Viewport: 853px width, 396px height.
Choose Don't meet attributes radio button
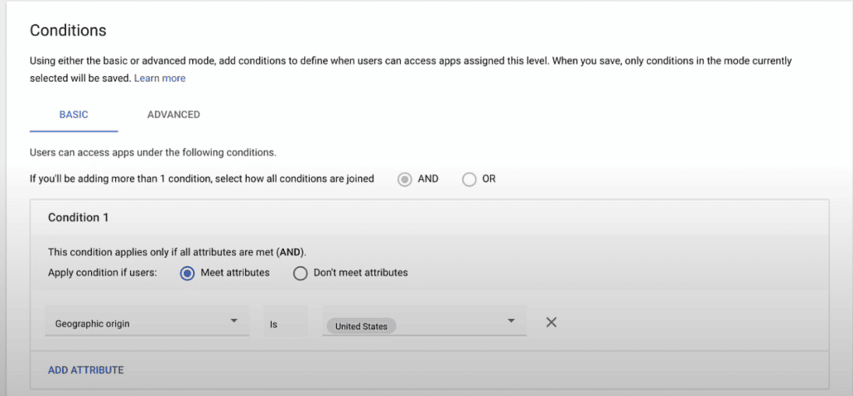point(301,274)
